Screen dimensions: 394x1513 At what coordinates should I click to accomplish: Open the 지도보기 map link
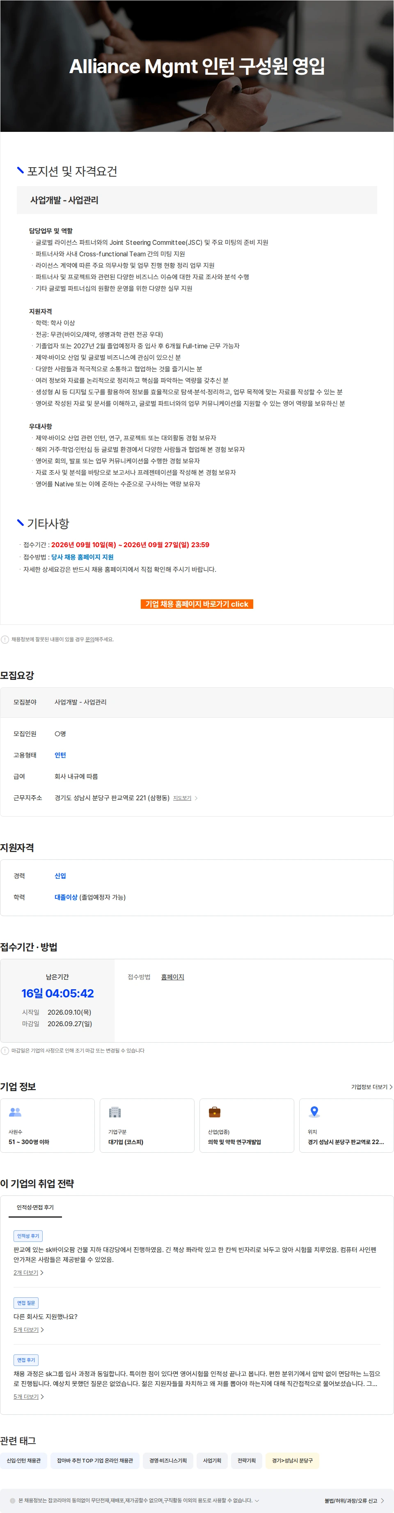(182, 798)
